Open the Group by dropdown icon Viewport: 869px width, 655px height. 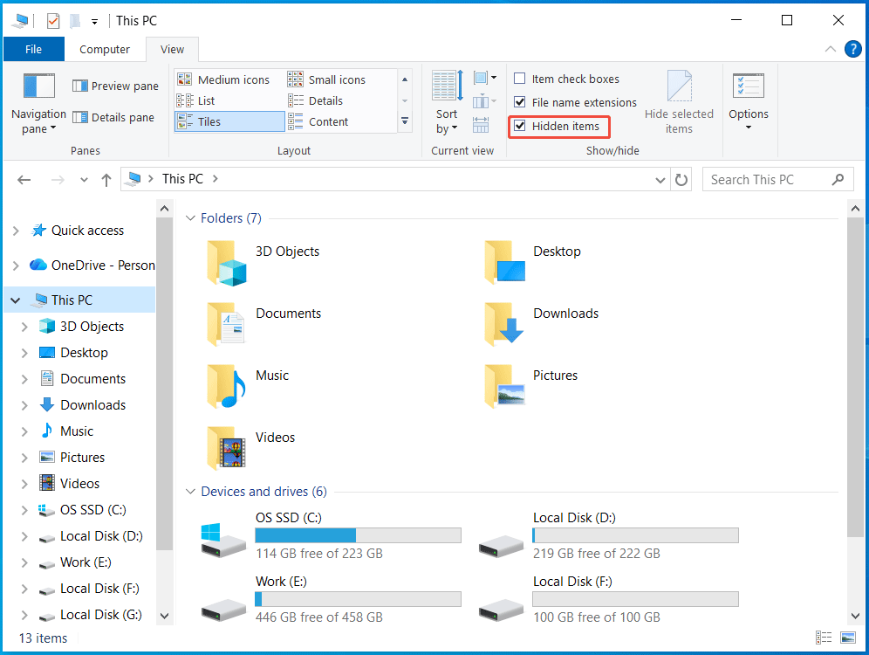pyautogui.click(x=485, y=78)
